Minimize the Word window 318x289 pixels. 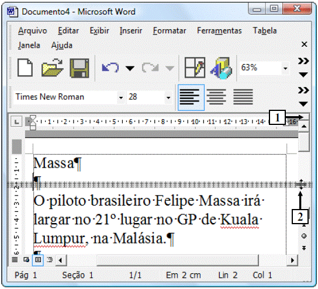point(257,9)
